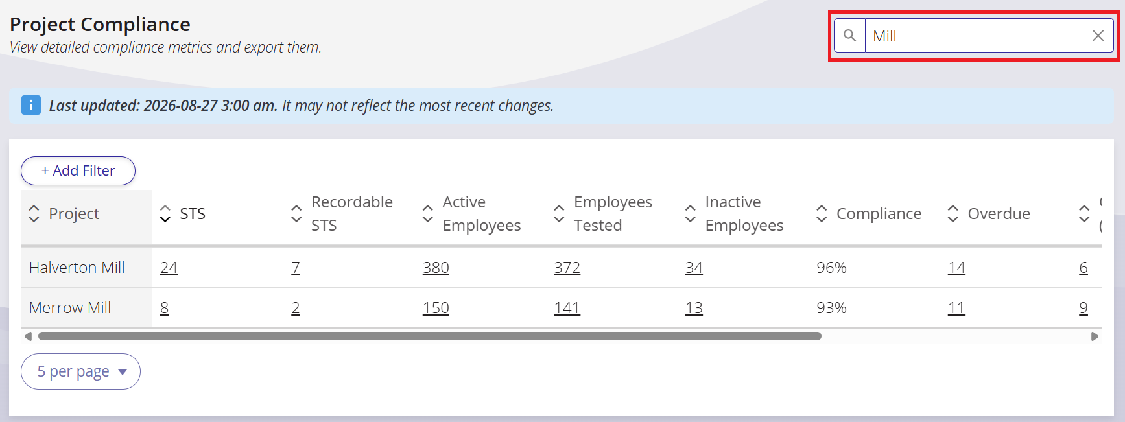The height and width of the screenshot is (422, 1125).
Task: Click the search magnifier icon
Action: (x=849, y=36)
